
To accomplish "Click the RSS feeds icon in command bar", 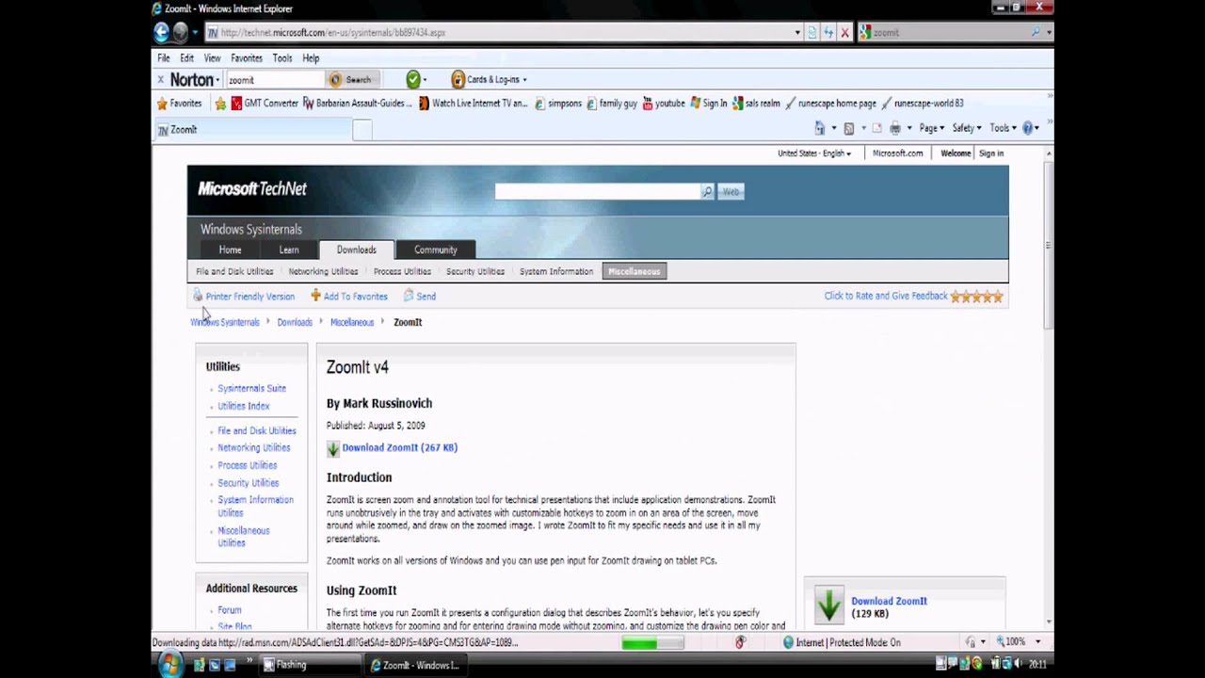I will (x=848, y=128).
